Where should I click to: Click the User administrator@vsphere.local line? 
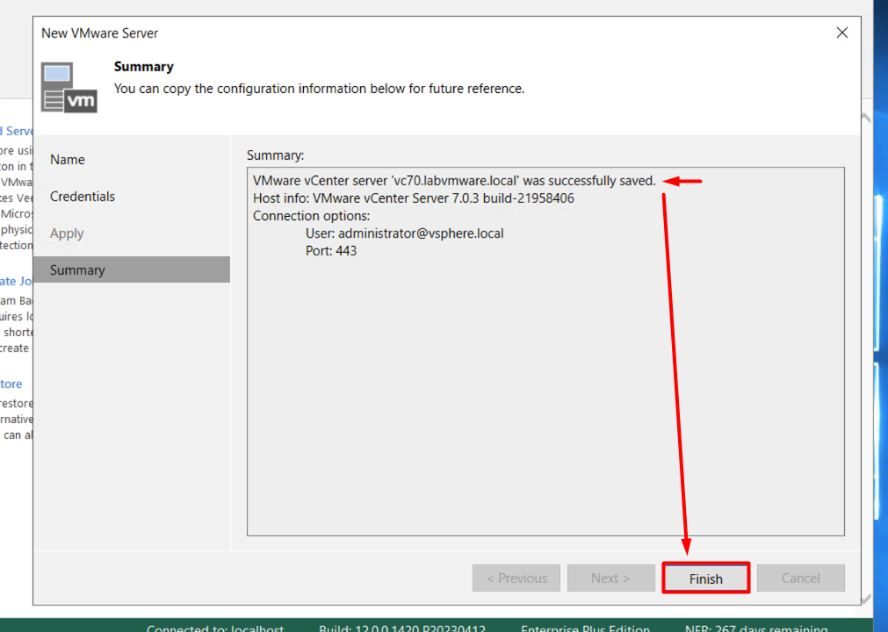404,233
